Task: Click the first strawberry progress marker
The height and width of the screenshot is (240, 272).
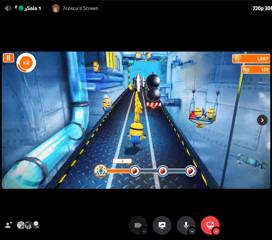Action: coord(135,171)
